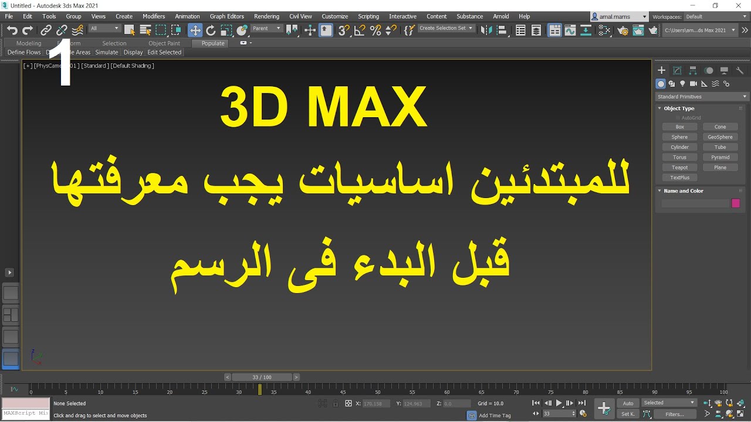Open the Schematic View icon
751x422 pixels.
coord(586,30)
